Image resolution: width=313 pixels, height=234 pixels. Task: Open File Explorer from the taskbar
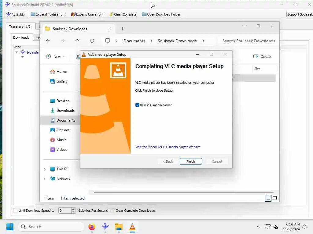[x=119, y=227]
